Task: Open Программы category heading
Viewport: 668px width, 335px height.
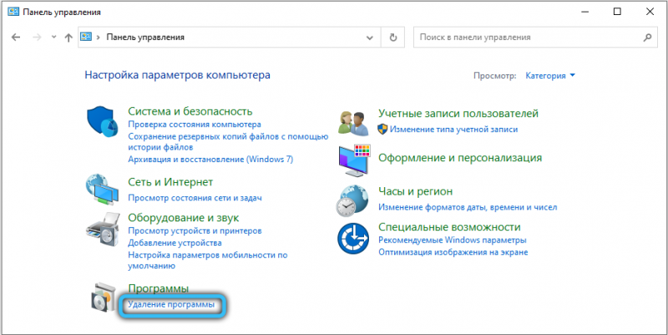Action: [x=158, y=289]
